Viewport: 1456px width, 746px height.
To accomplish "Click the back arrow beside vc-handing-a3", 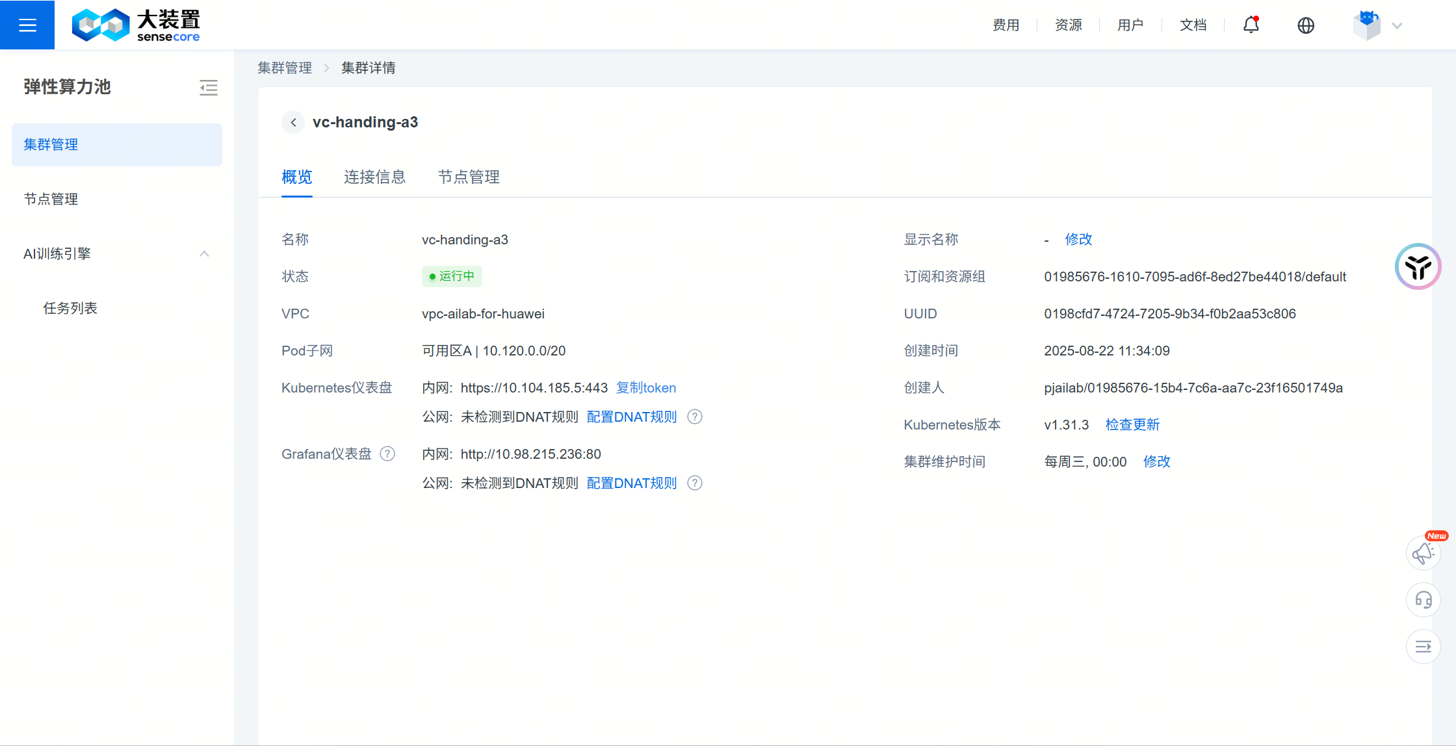I will (293, 122).
